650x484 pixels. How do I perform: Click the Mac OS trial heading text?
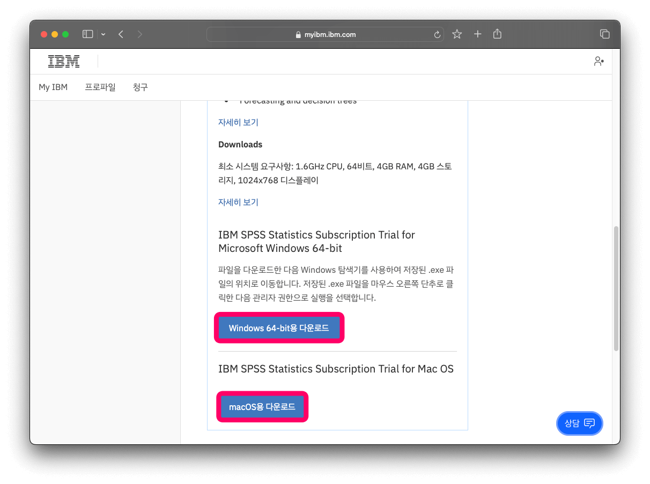point(336,369)
